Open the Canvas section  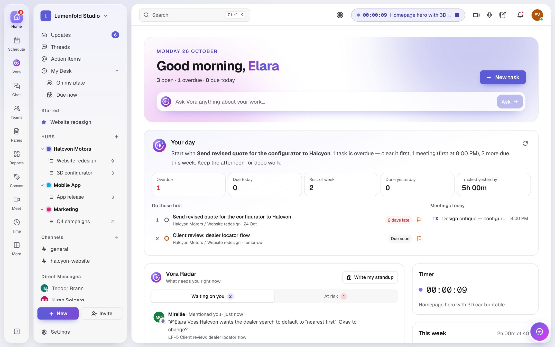16,180
